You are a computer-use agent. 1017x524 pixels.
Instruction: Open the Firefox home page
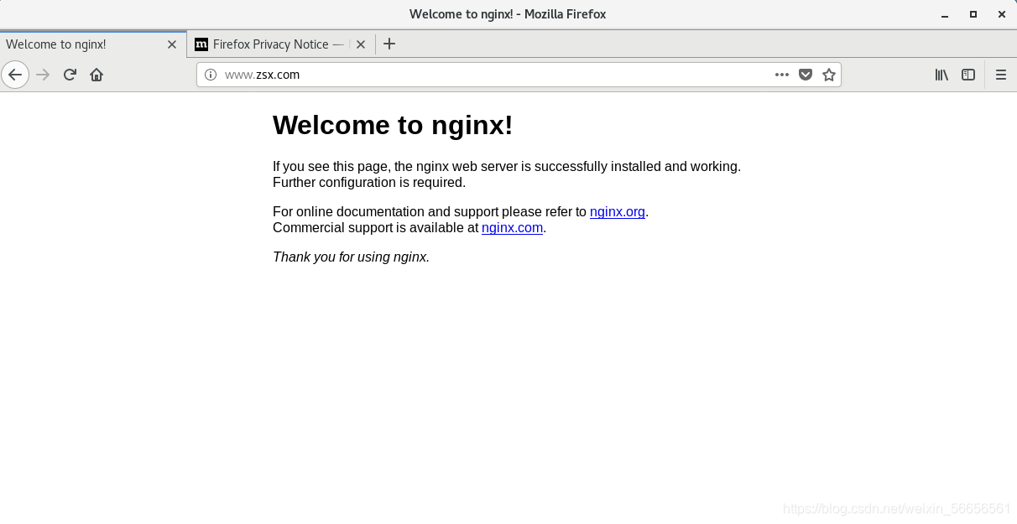click(x=96, y=75)
